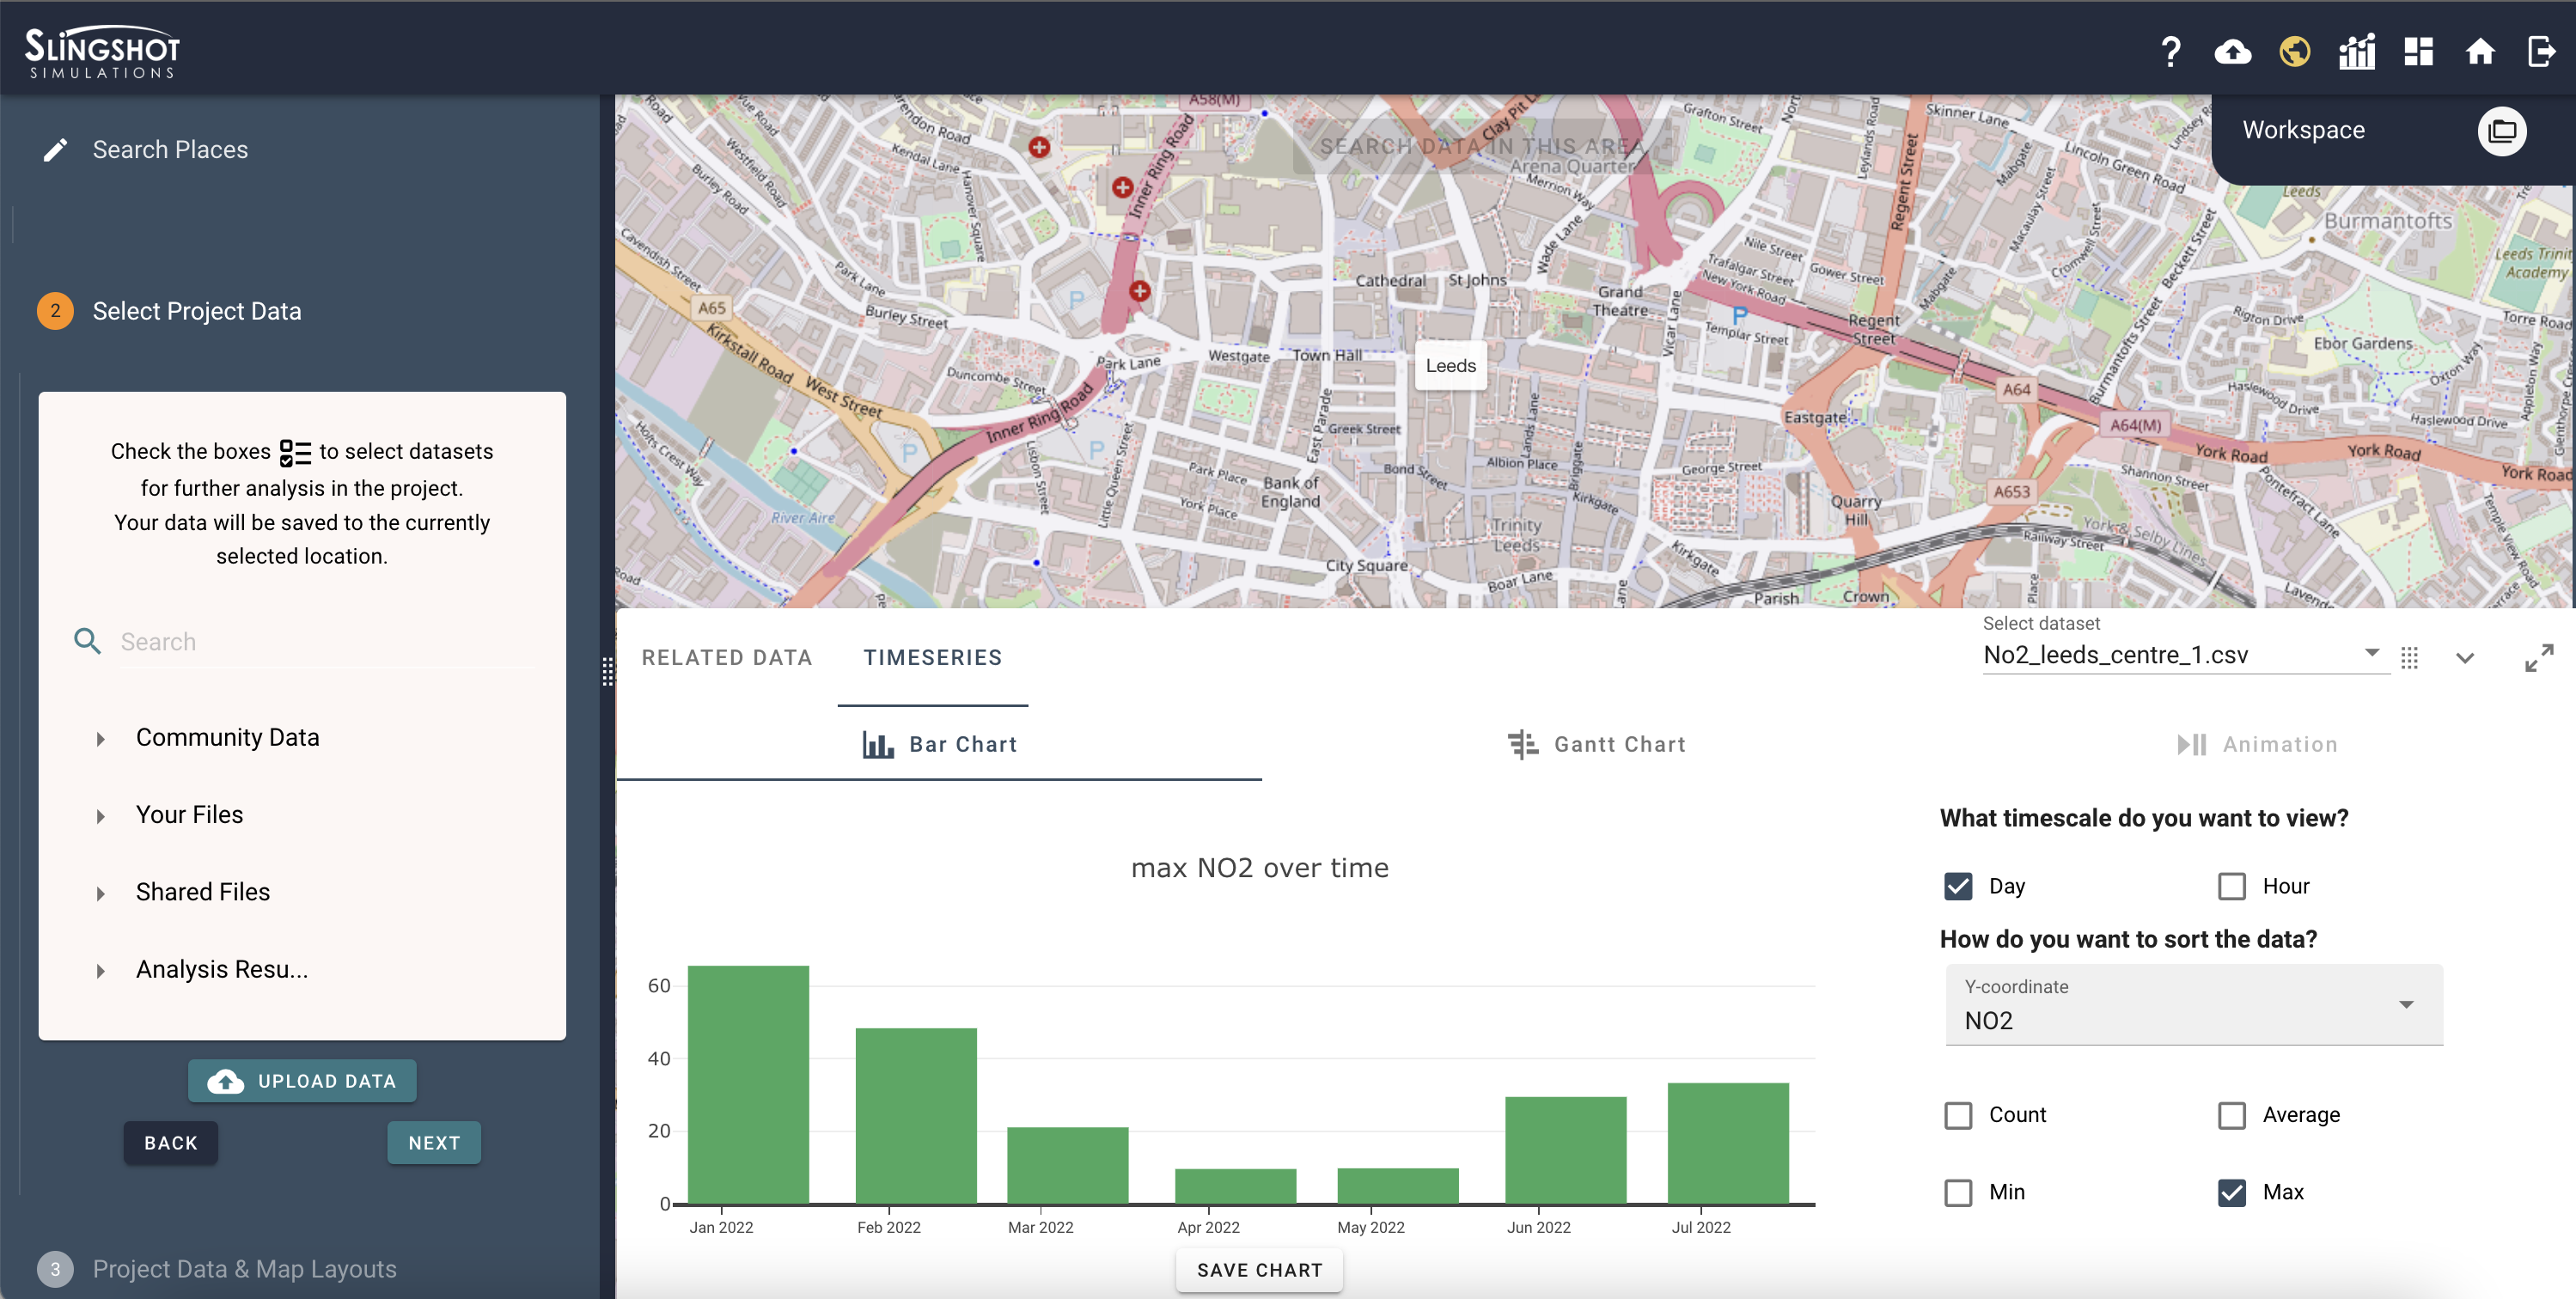Enable the Count checkbox
The height and width of the screenshot is (1299, 2576).
[1958, 1115]
